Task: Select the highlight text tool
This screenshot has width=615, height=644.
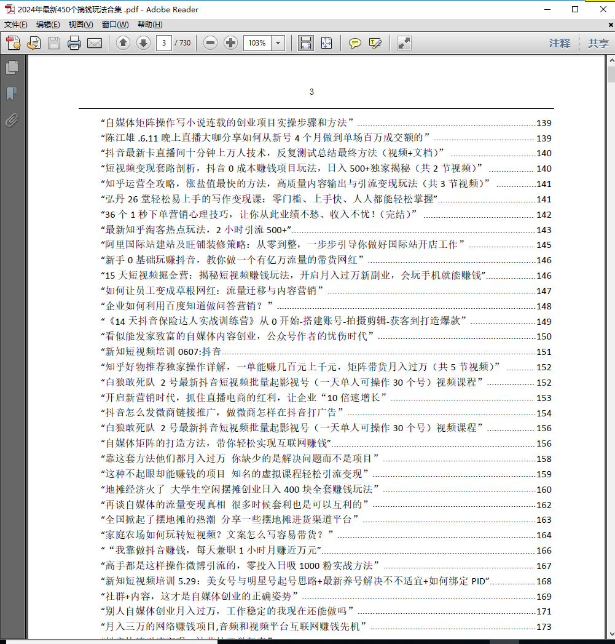Action: (375, 43)
